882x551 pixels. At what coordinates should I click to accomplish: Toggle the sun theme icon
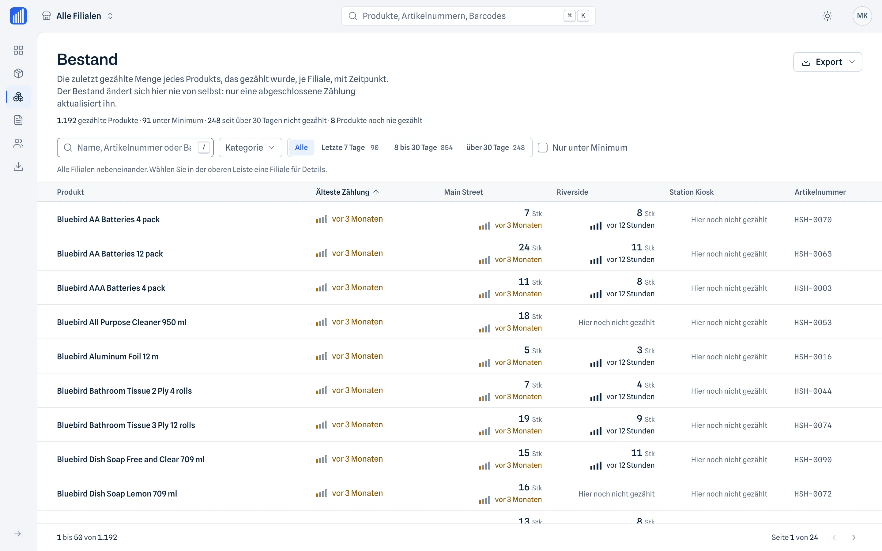827,16
